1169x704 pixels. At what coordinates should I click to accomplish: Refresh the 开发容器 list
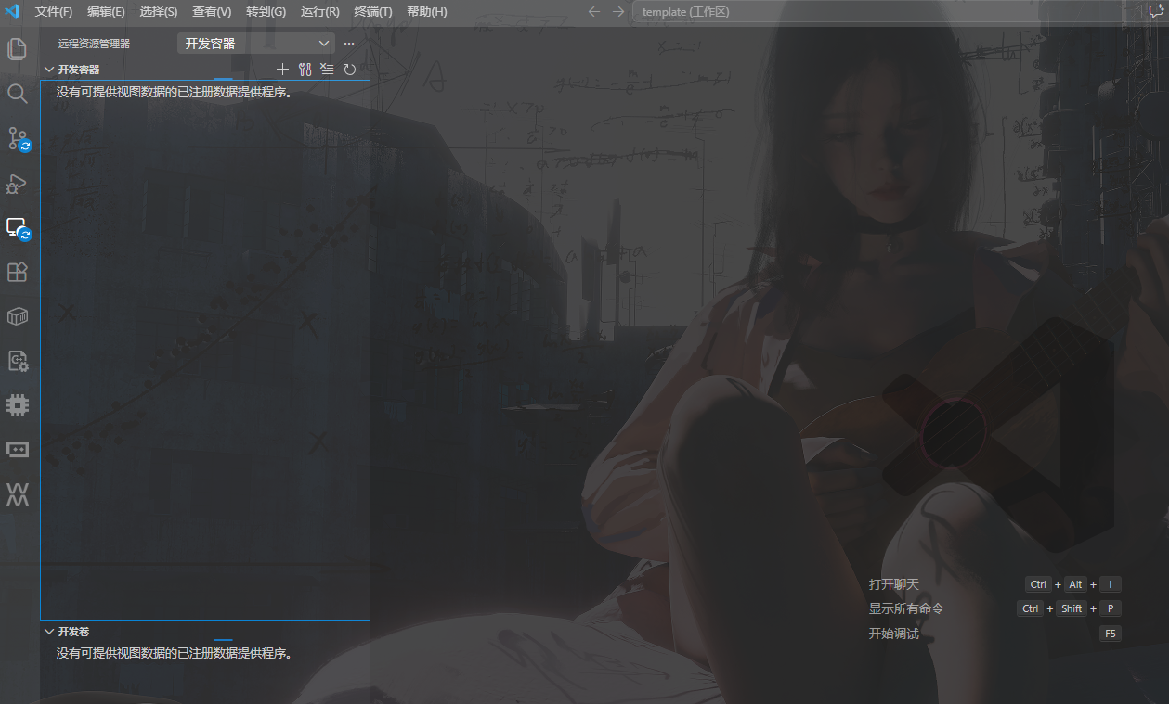350,70
